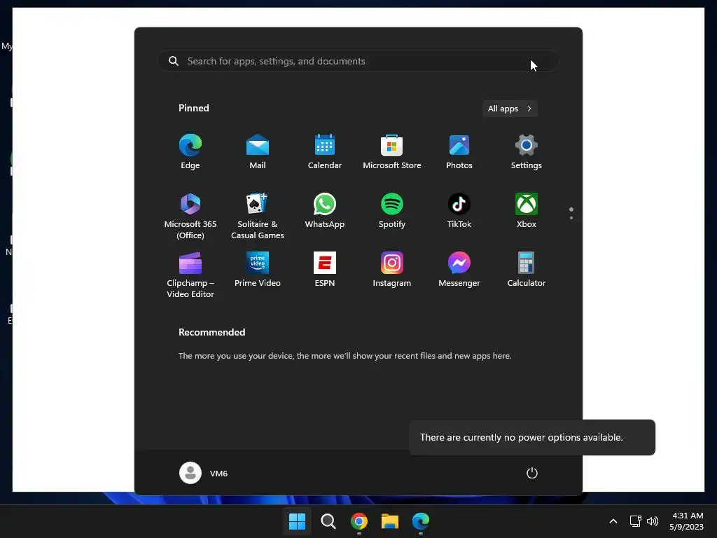This screenshot has height=538, width=717.
Task: Launch the Calculator app
Action: (527, 270)
